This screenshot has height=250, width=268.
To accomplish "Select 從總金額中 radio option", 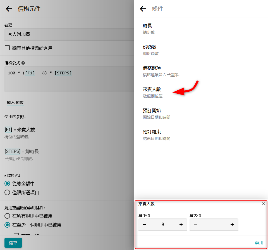I will click(8, 184).
